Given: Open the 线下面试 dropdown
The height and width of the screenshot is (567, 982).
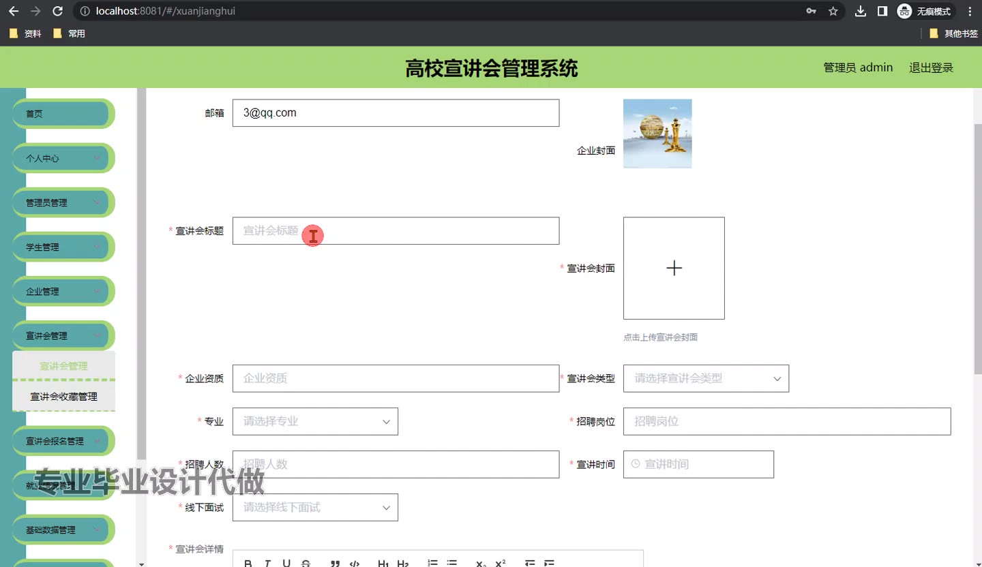Looking at the screenshot, I should (x=315, y=507).
